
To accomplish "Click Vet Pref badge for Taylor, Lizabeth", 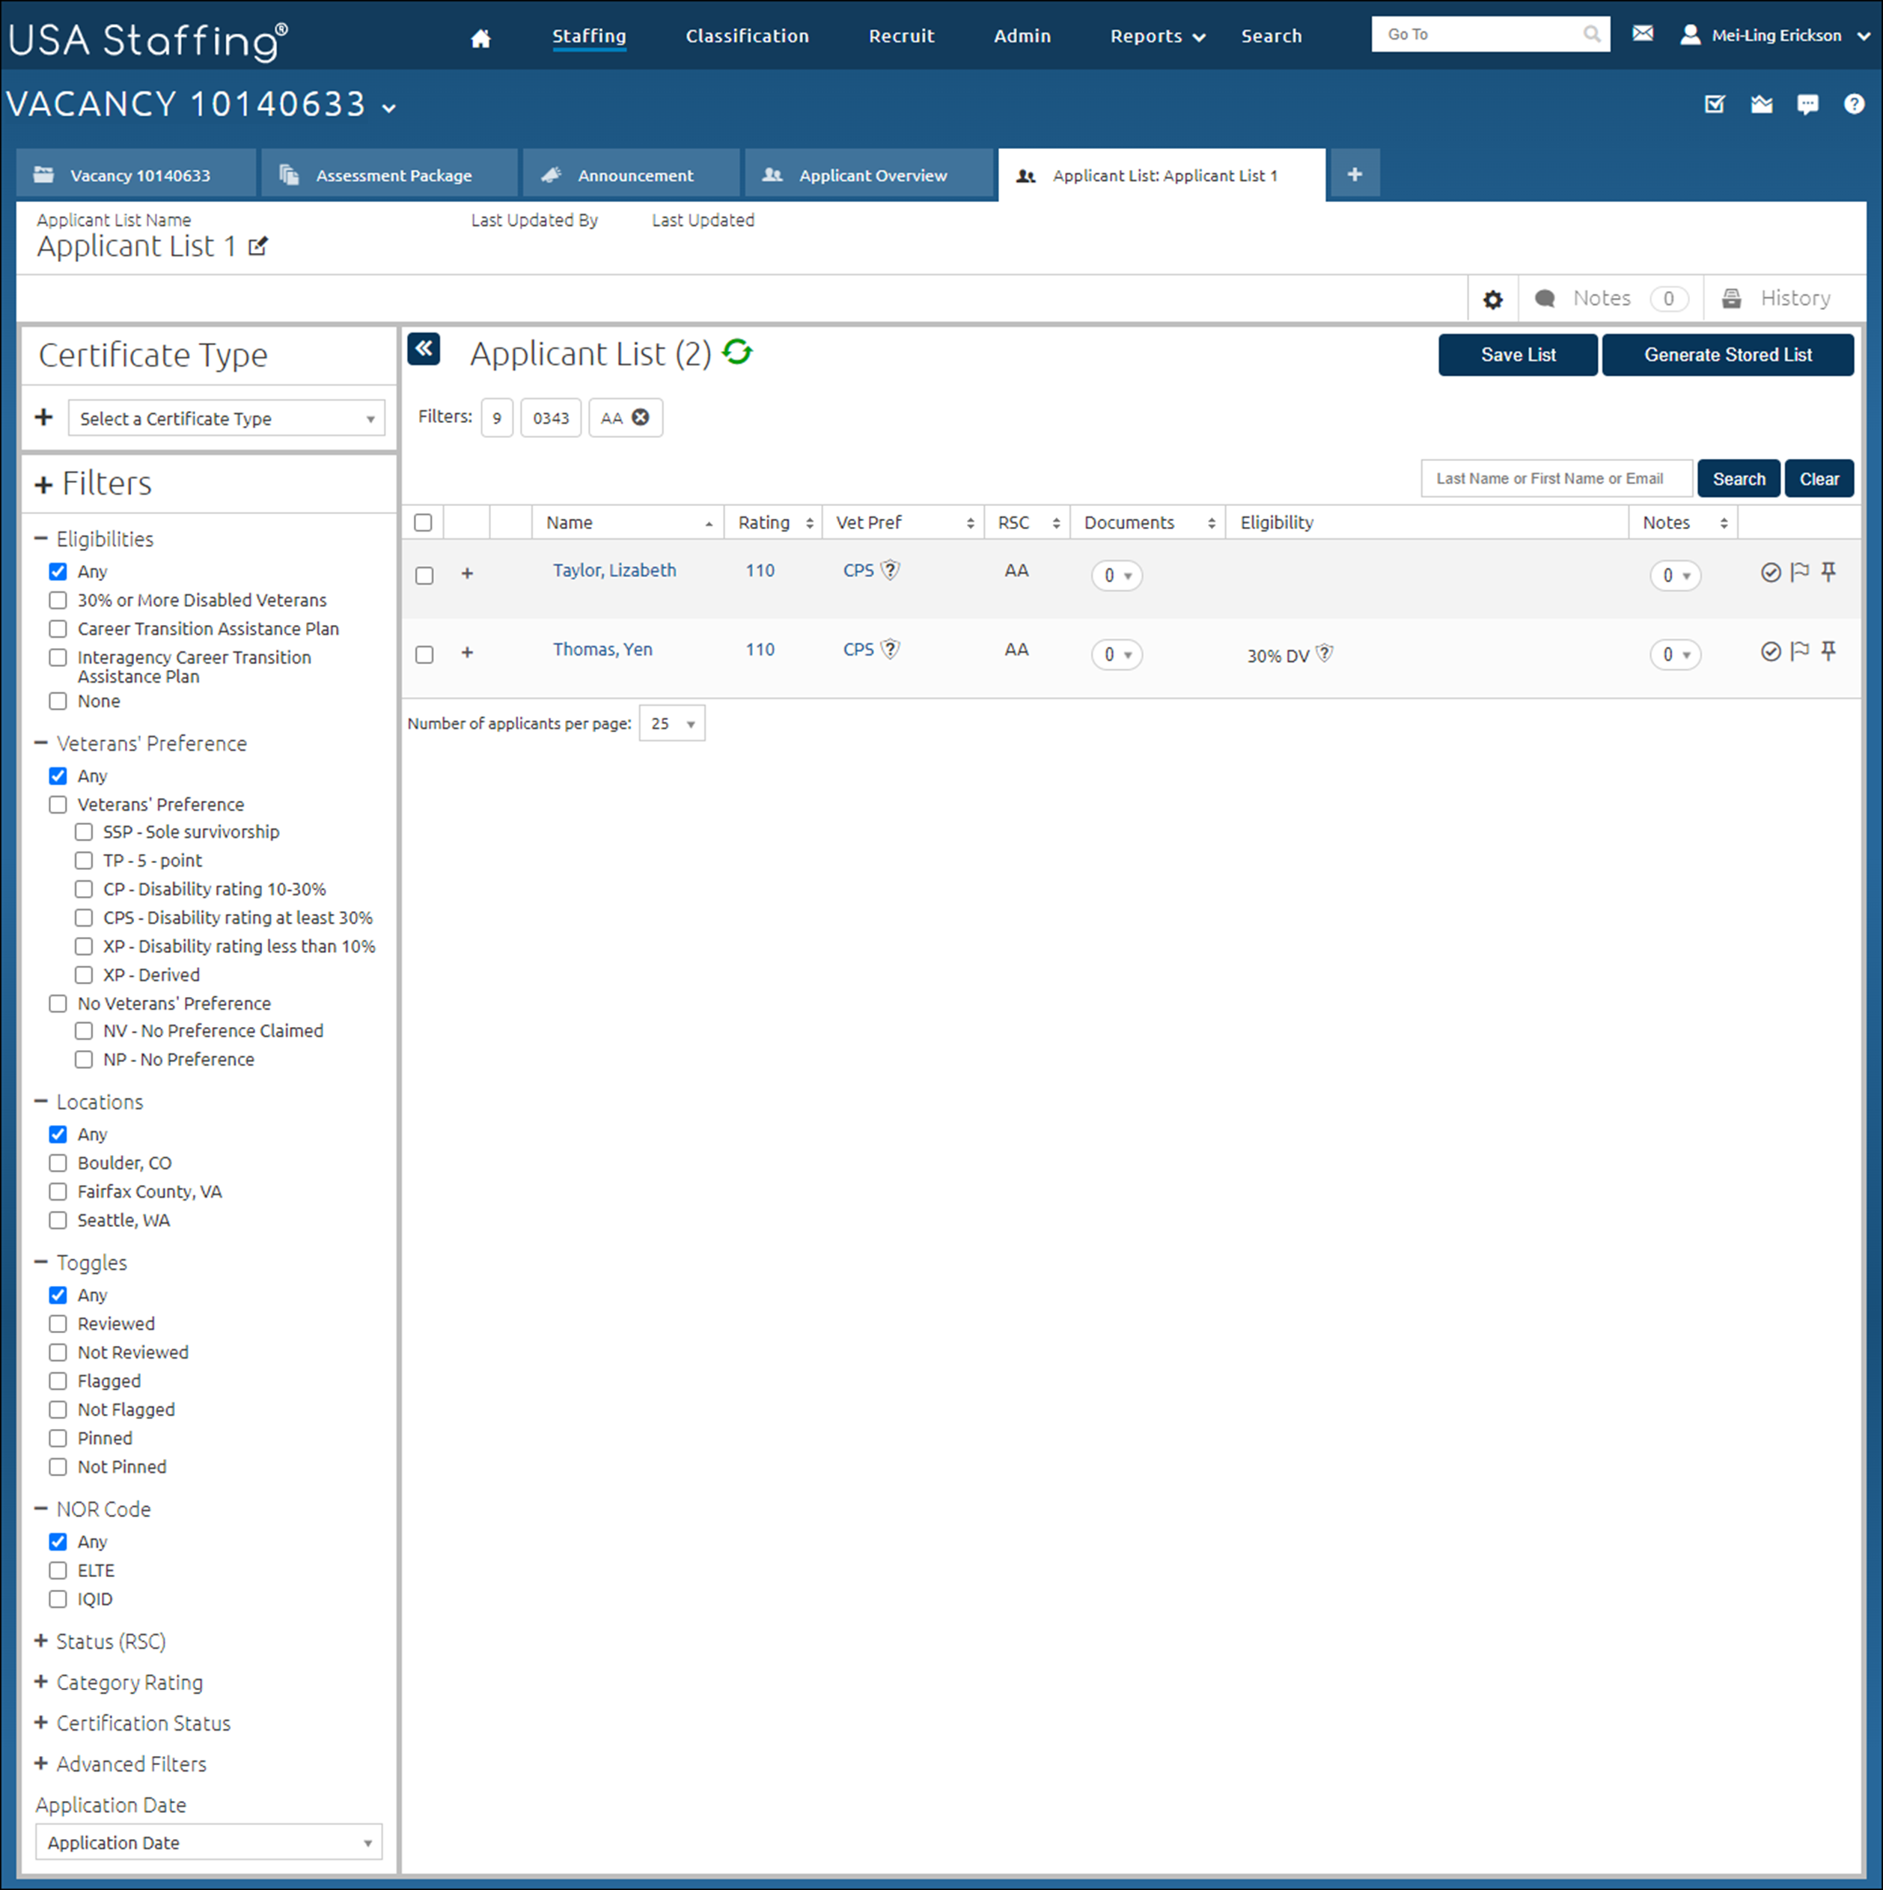I will pyautogui.click(x=890, y=570).
